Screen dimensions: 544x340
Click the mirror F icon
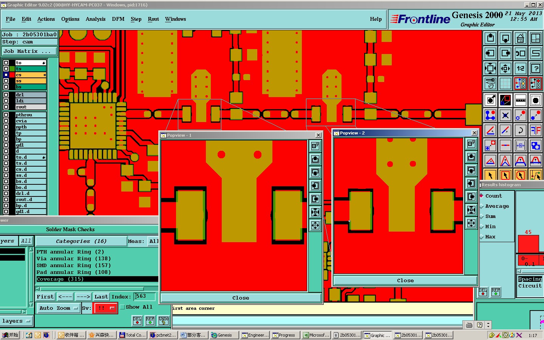coord(536,130)
